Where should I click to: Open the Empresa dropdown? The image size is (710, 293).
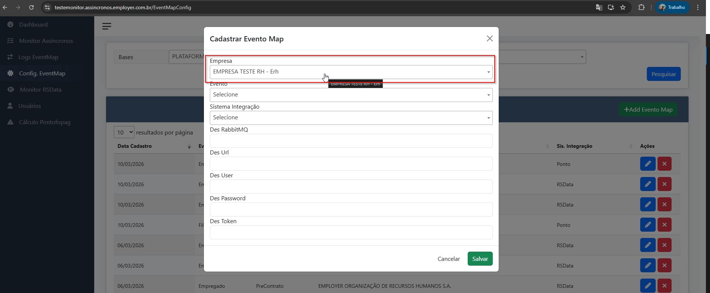351,72
